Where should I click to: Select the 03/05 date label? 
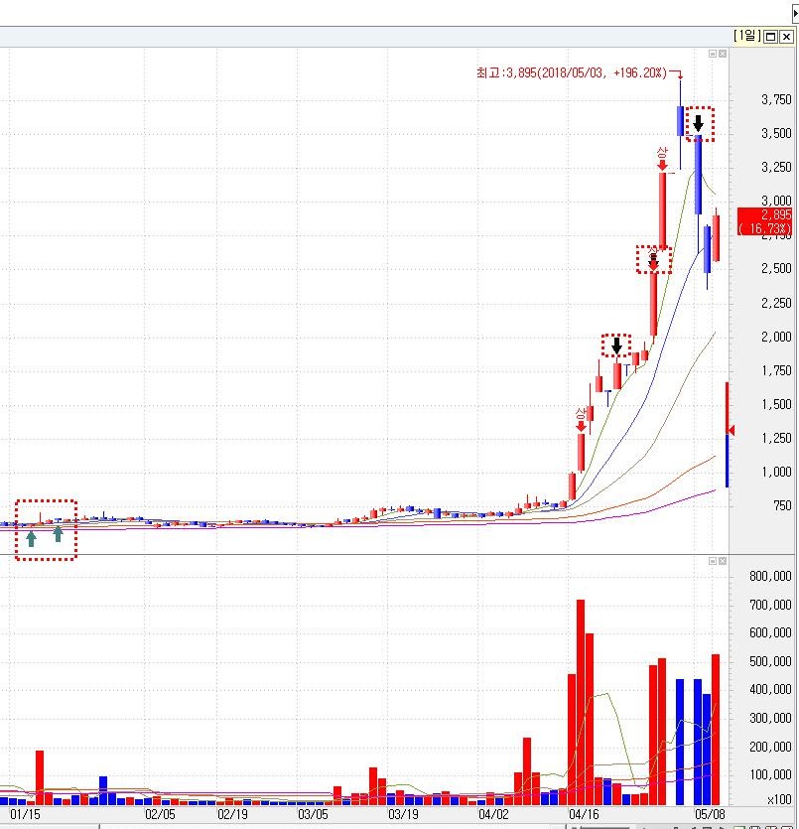313,814
